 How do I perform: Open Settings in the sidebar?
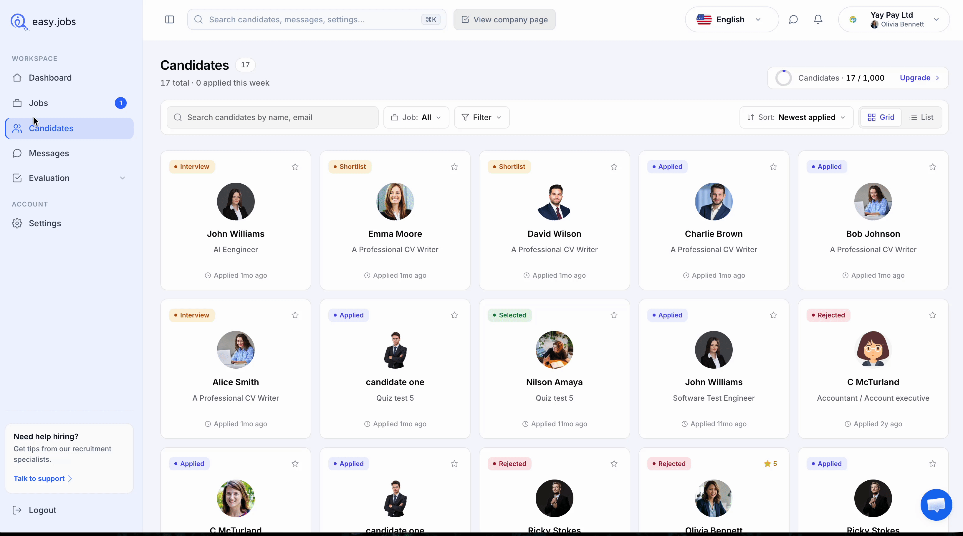(69, 223)
